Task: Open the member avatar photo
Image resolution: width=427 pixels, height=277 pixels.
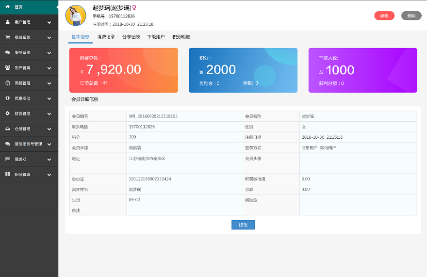Action: tap(76, 16)
